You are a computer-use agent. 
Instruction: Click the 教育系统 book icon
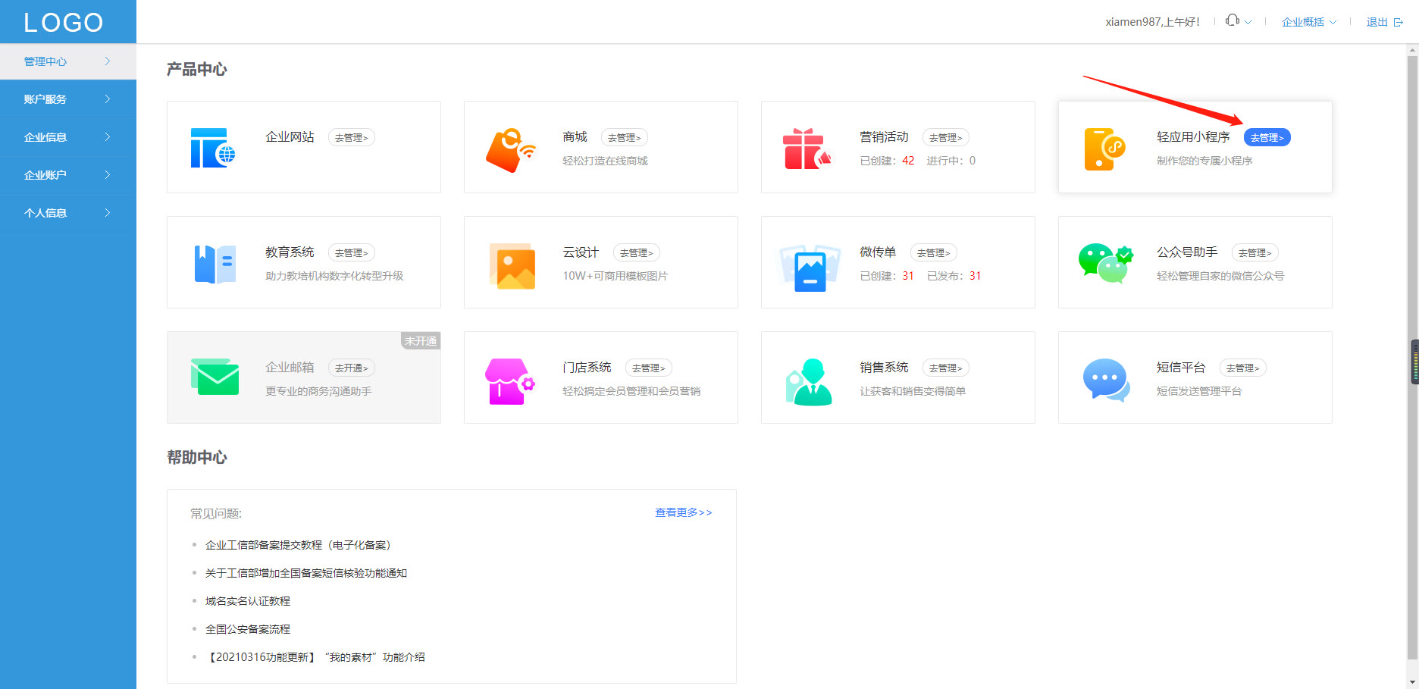[x=214, y=262]
